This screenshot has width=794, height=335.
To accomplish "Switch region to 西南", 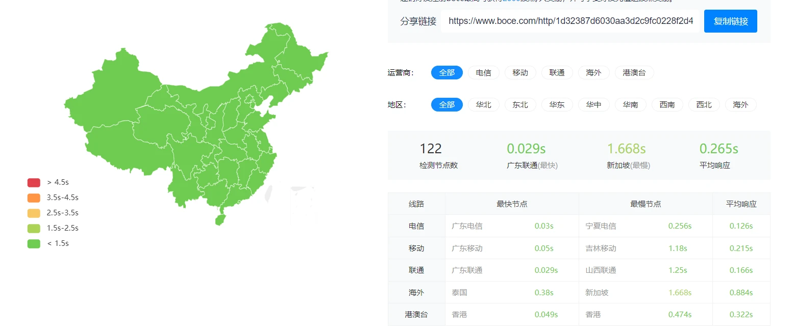I will tap(667, 105).
